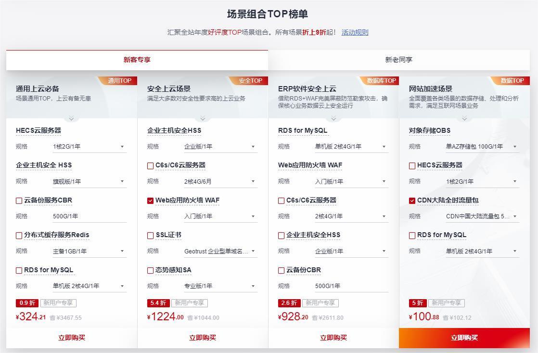
Task: Click the 场景组合TOP榜单 page heading
Action: (x=268, y=14)
